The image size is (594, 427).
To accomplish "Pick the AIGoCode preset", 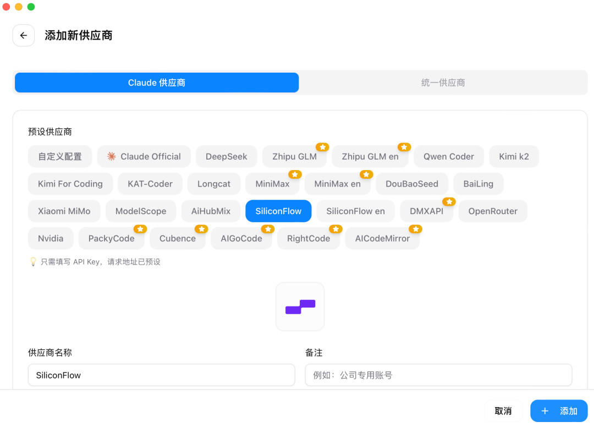I will (x=241, y=238).
